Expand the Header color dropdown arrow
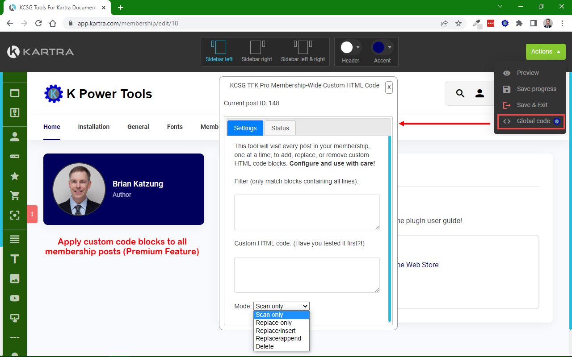Image resolution: width=572 pixels, height=357 pixels. [x=358, y=47]
